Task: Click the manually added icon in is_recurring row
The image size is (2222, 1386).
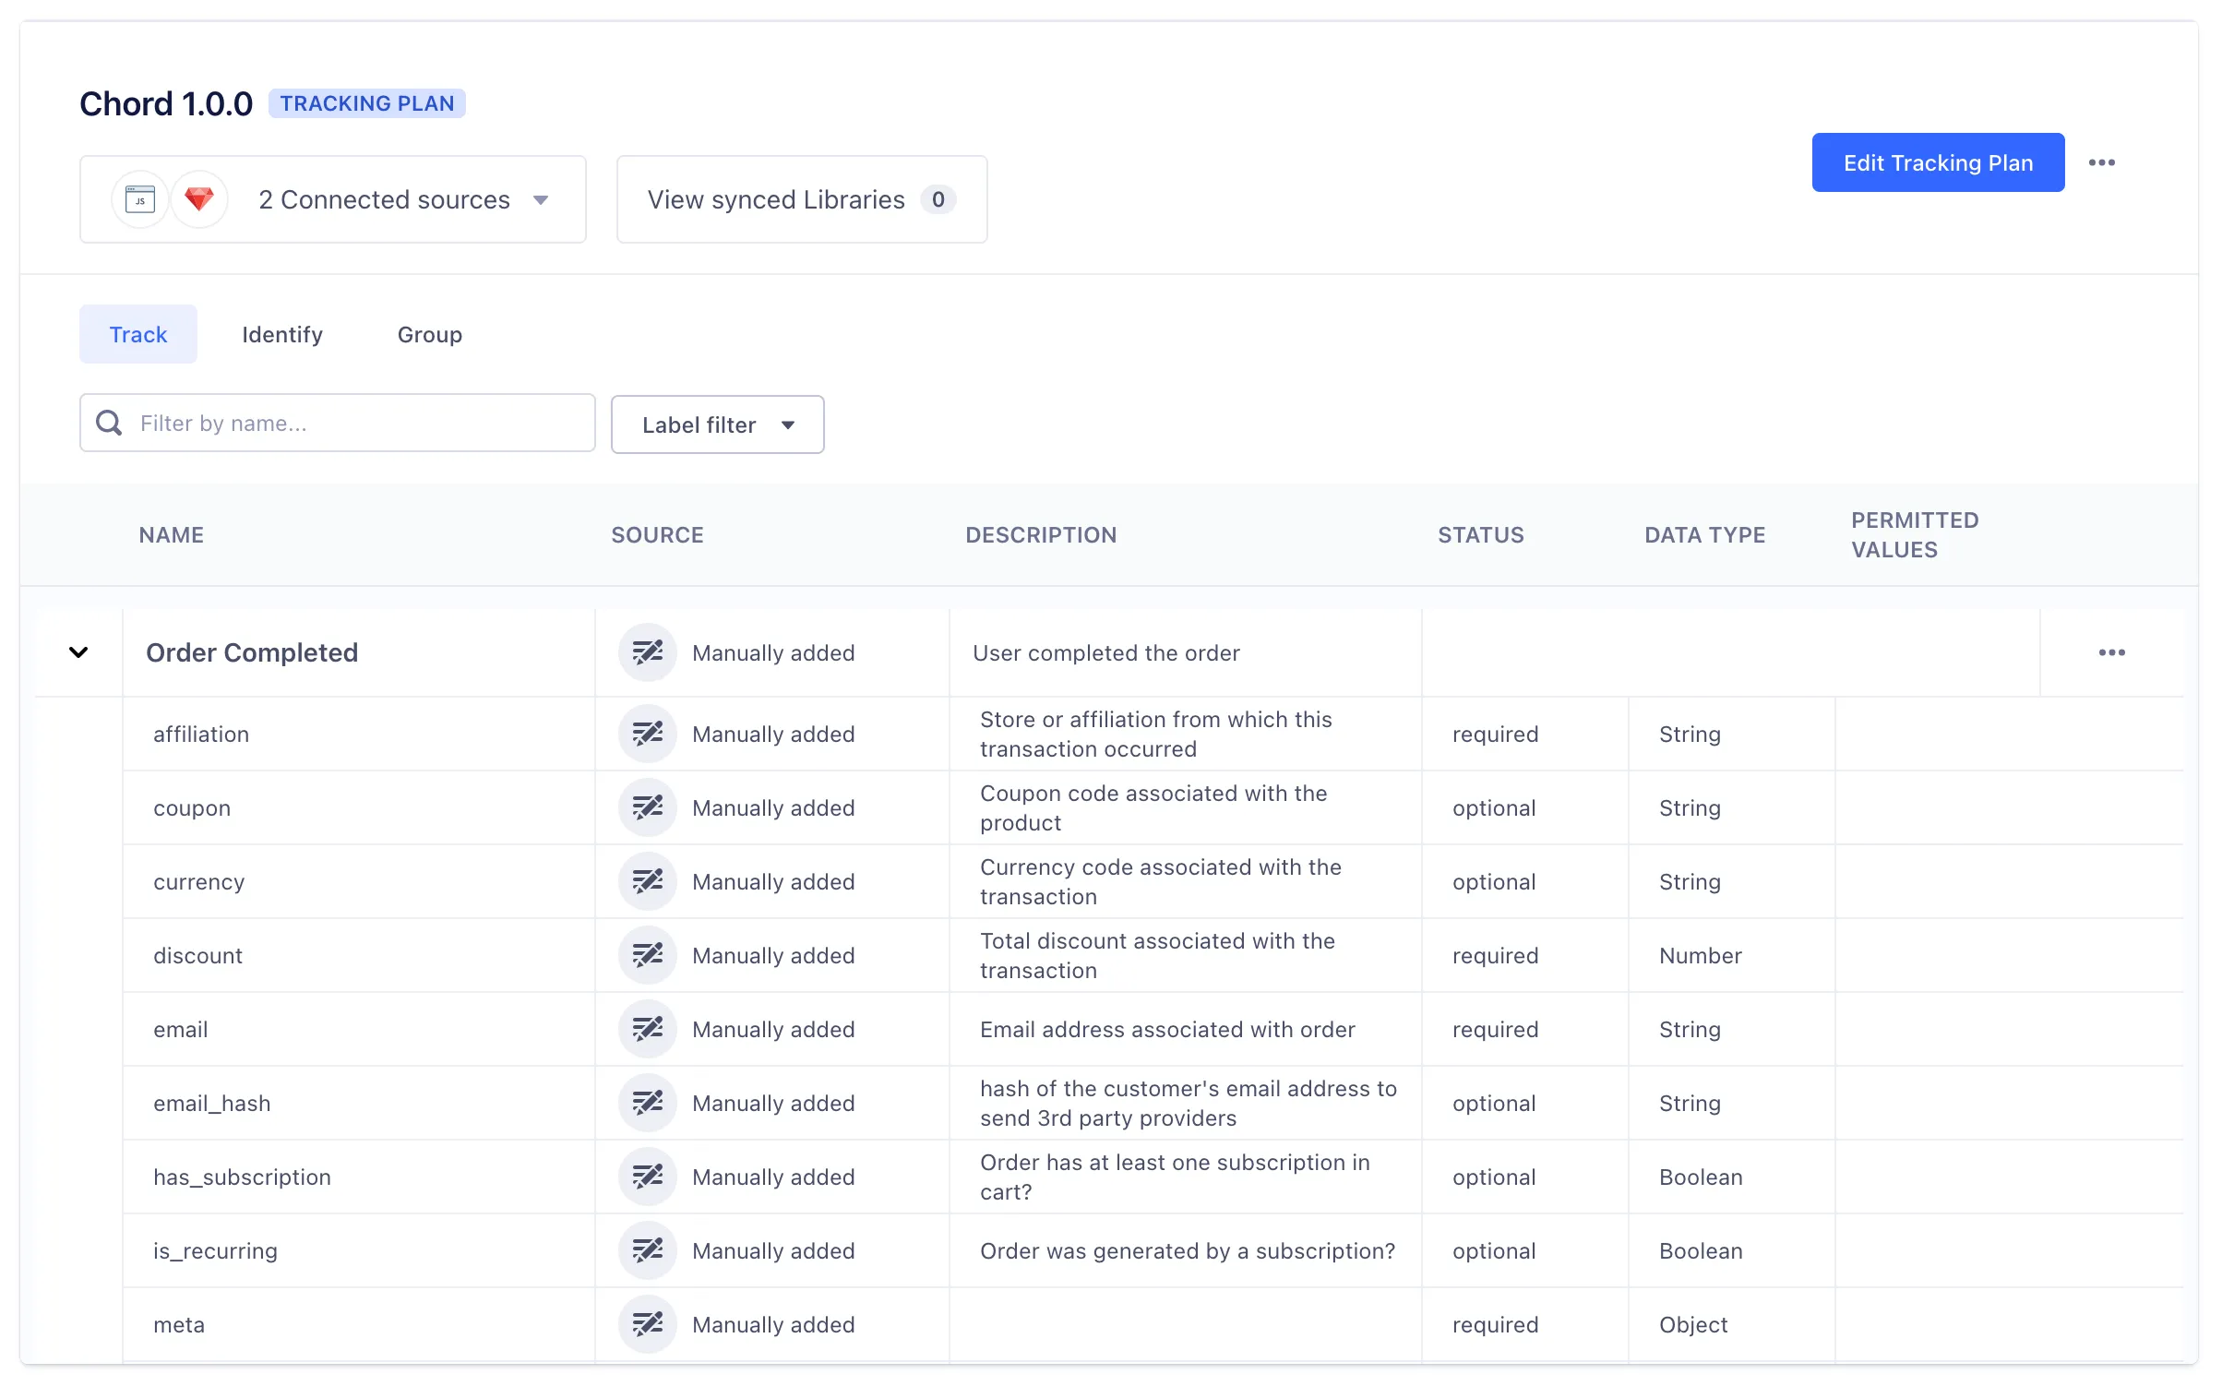Action: pyautogui.click(x=648, y=1250)
